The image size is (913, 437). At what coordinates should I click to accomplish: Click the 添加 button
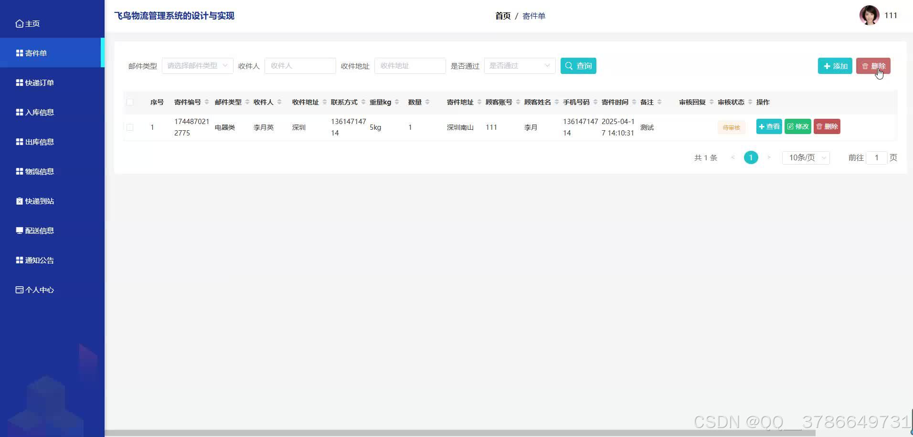(x=835, y=66)
